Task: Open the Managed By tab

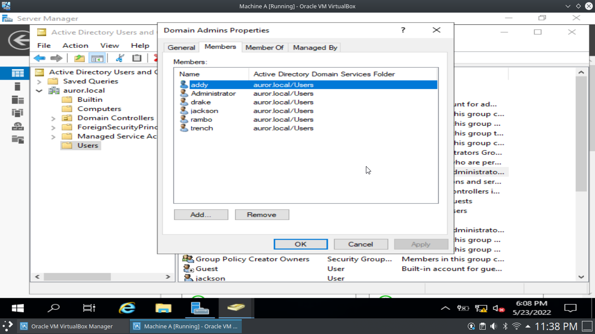Action: (315, 47)
